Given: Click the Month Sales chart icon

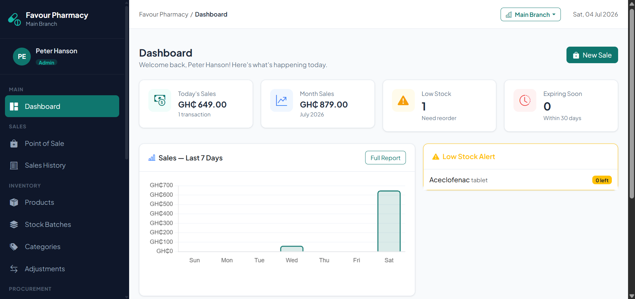Looking at the screenshot, I should [x=281, y=100].
